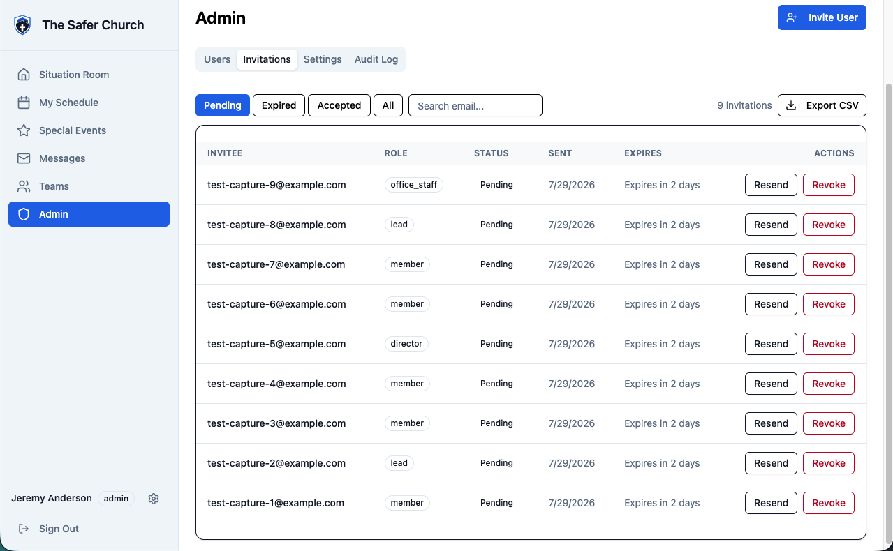The width and height of the screenshot is (893, 551).
Task: Click the add-user icon on Invite User
Action: click(792, 17)
